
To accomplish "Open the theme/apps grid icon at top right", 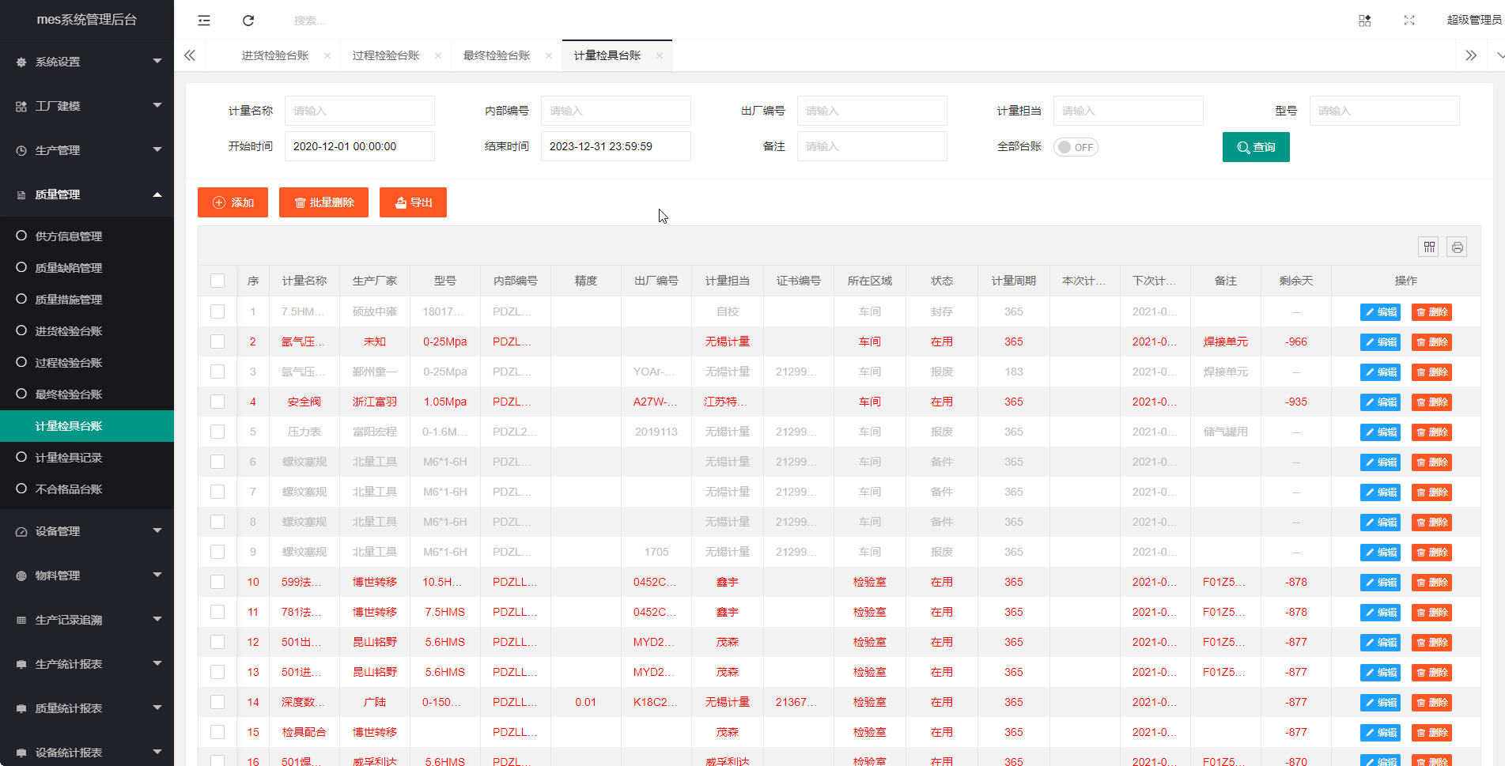I will pos(1365,21).
